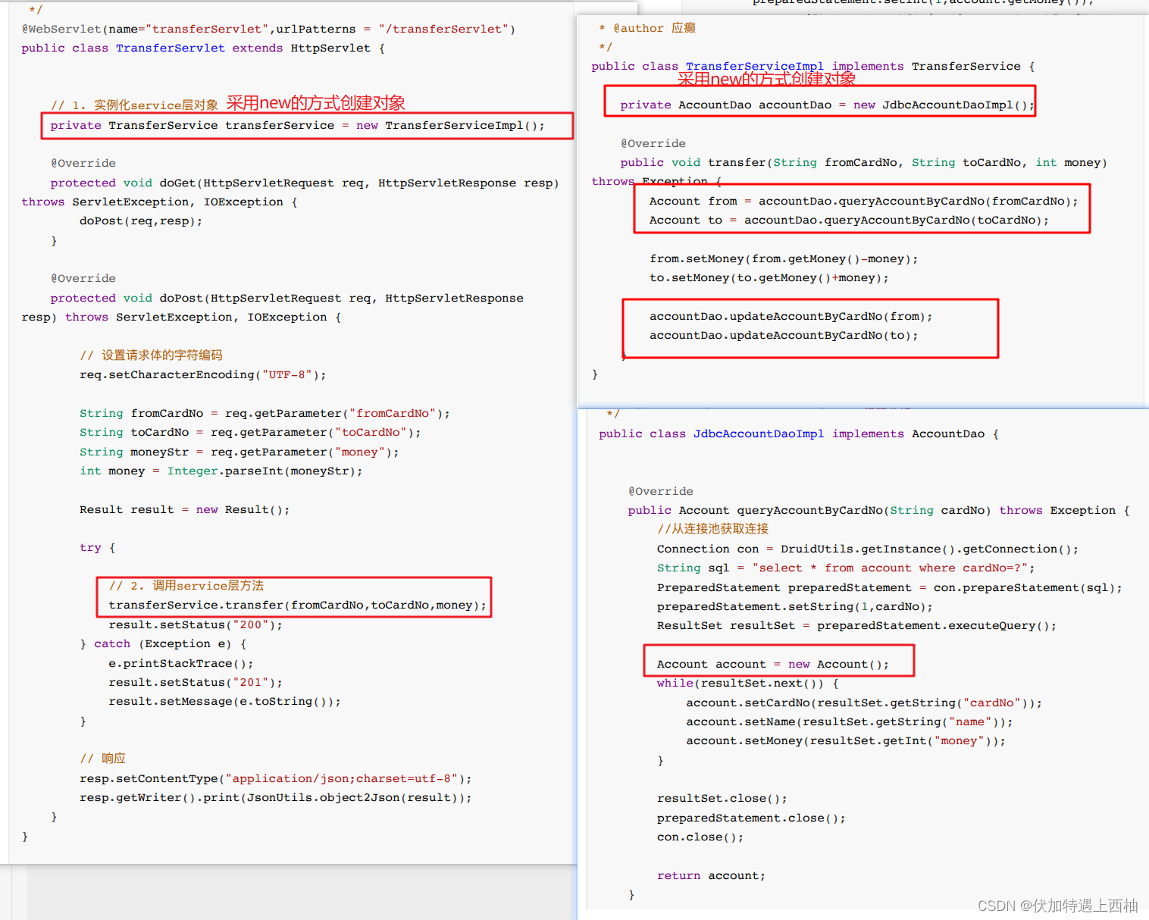The width and height of the screenshot is (1149, 920).
Task: Click the '@Override' annotation above doPost
Action: [x=83, y=278]
